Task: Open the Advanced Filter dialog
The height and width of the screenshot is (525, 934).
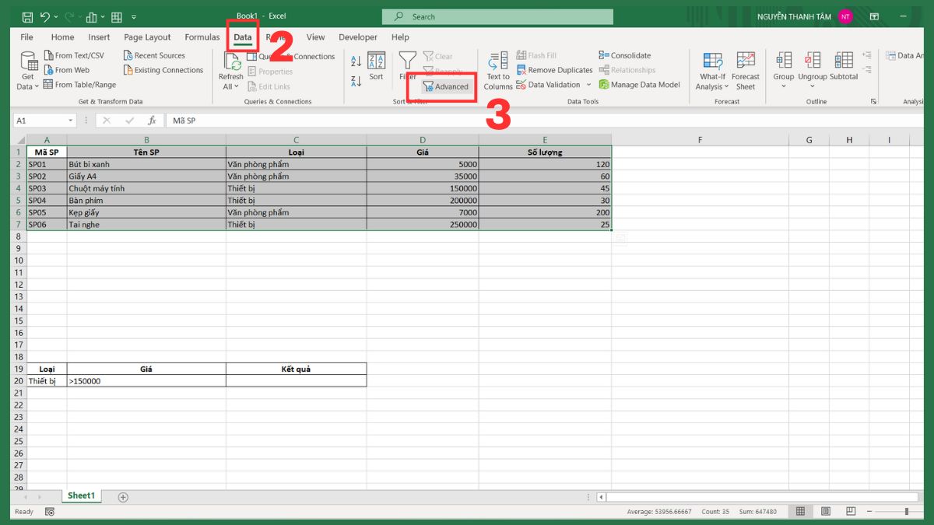Action: [445, 86]
